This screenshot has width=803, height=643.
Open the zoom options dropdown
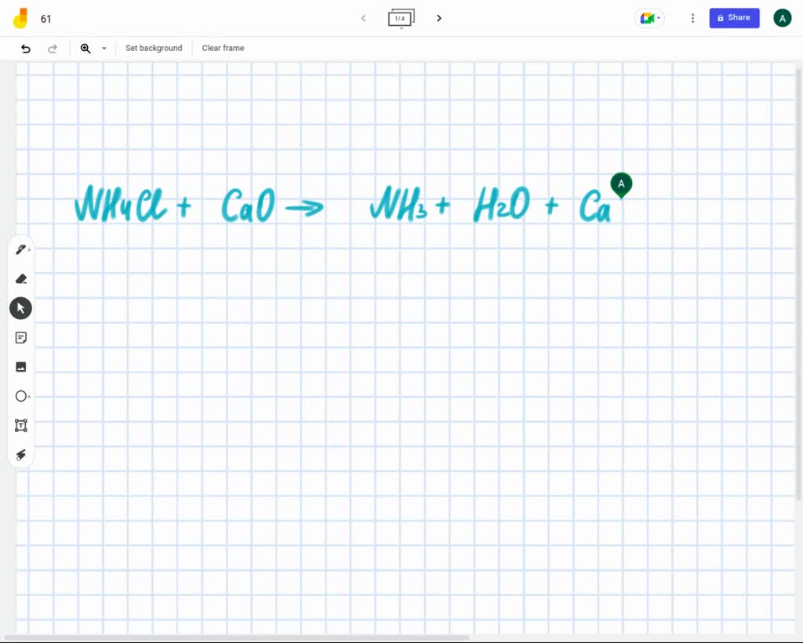click(x=104, y=48)
